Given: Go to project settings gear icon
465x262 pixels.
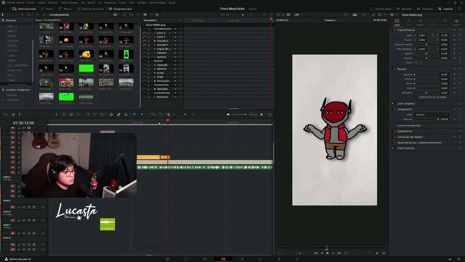Looking at the screenshot, I should 459,259.
